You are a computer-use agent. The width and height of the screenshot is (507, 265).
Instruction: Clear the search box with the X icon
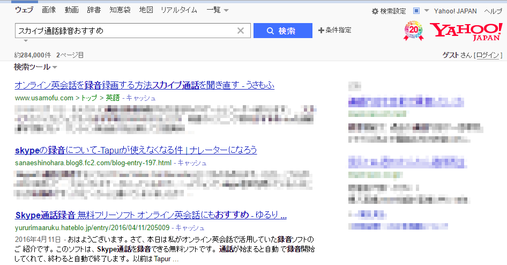(241, 31)
